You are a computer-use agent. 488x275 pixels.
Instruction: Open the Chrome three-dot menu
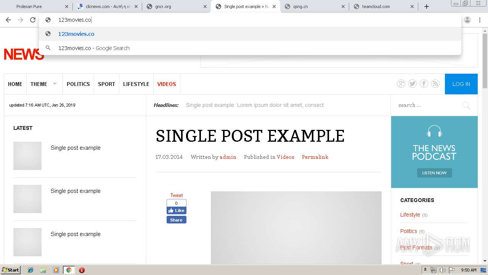(480, 20)
